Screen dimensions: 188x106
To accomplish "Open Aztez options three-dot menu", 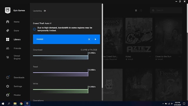I will coord(150,57).
